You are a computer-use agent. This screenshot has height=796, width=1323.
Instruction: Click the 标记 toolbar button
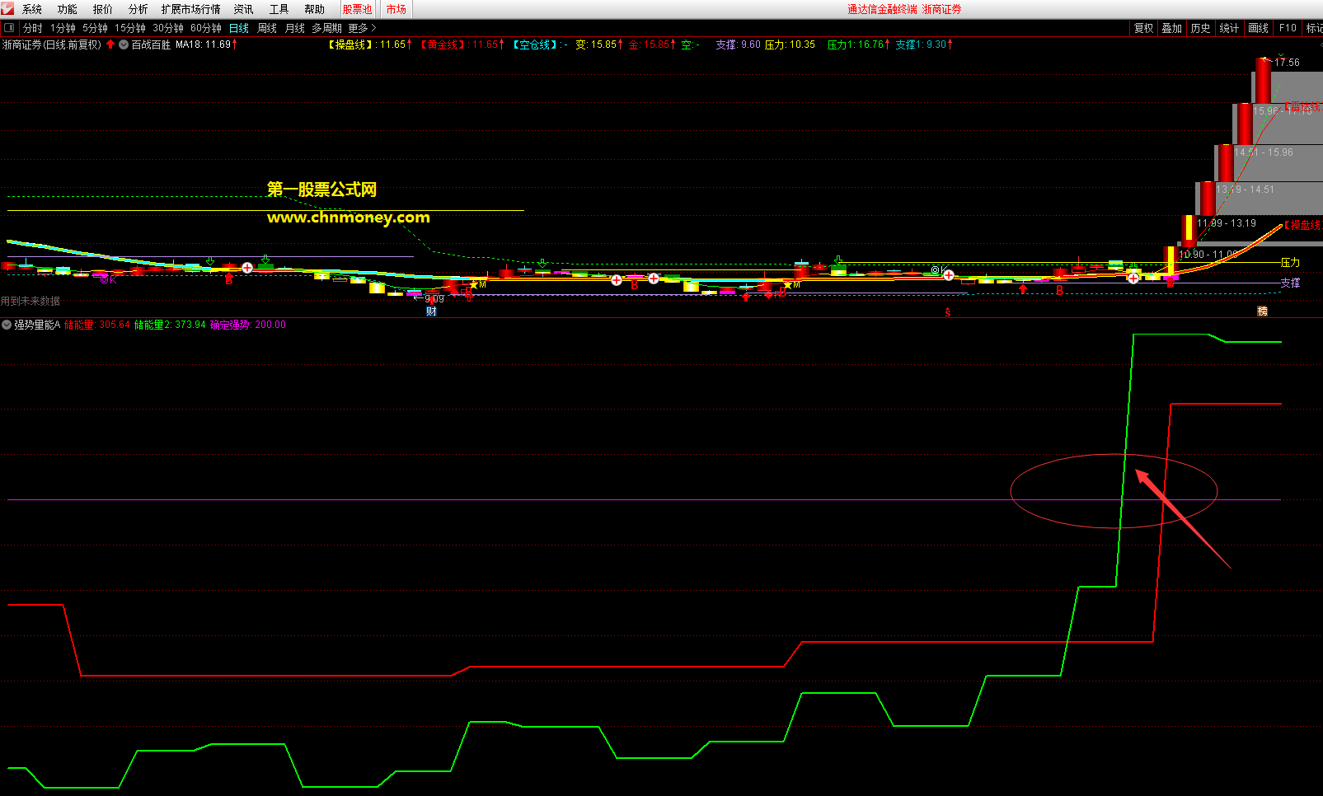click(x=1314, y=28)
